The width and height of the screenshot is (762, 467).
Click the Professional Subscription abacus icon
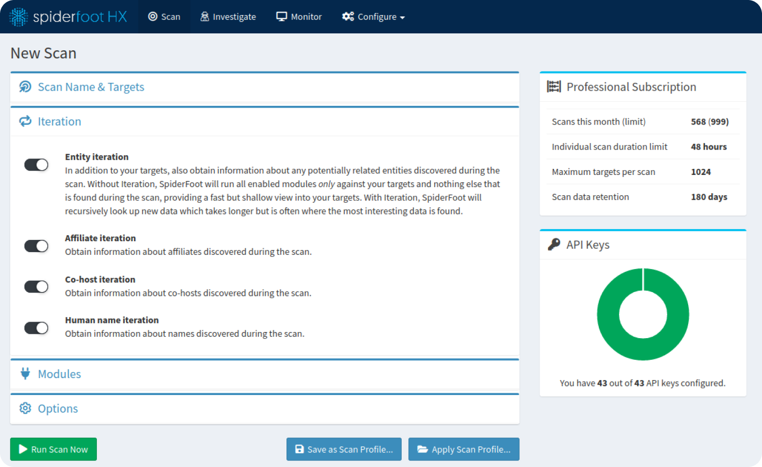click(x=554, y=87)
